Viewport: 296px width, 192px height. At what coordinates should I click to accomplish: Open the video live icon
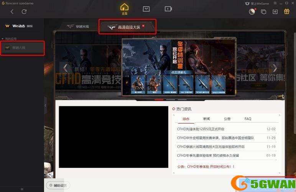(x=168, y=9)
